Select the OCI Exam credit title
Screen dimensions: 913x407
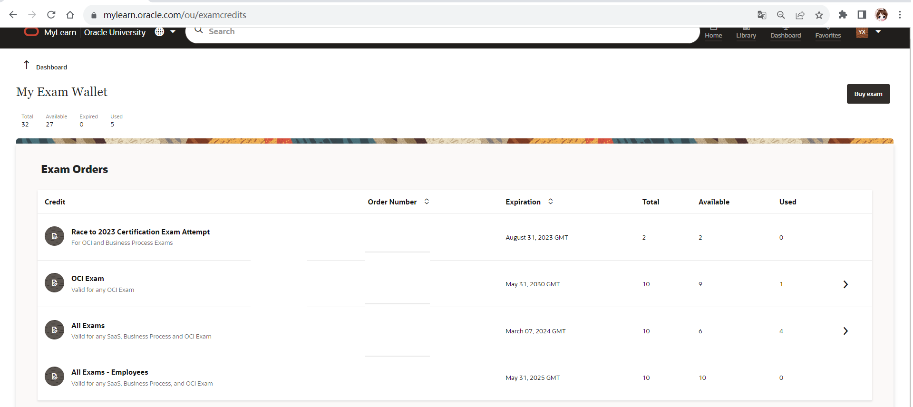[x=87, y=279]
